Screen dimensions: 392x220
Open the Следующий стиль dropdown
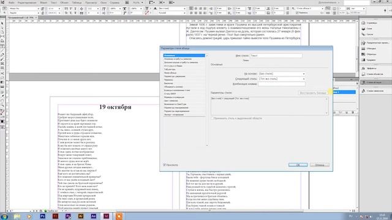click(282, 79)
